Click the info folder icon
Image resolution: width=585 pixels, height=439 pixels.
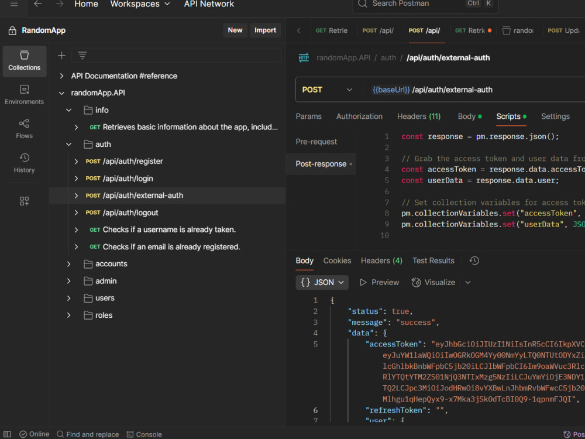point(88,110)
